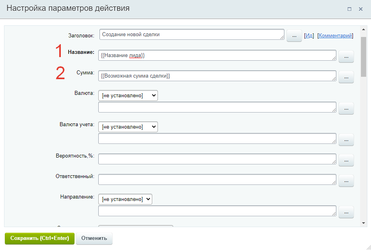Open value picker next to Название field
The image size is (371, 250).
(x=346, y=57)
